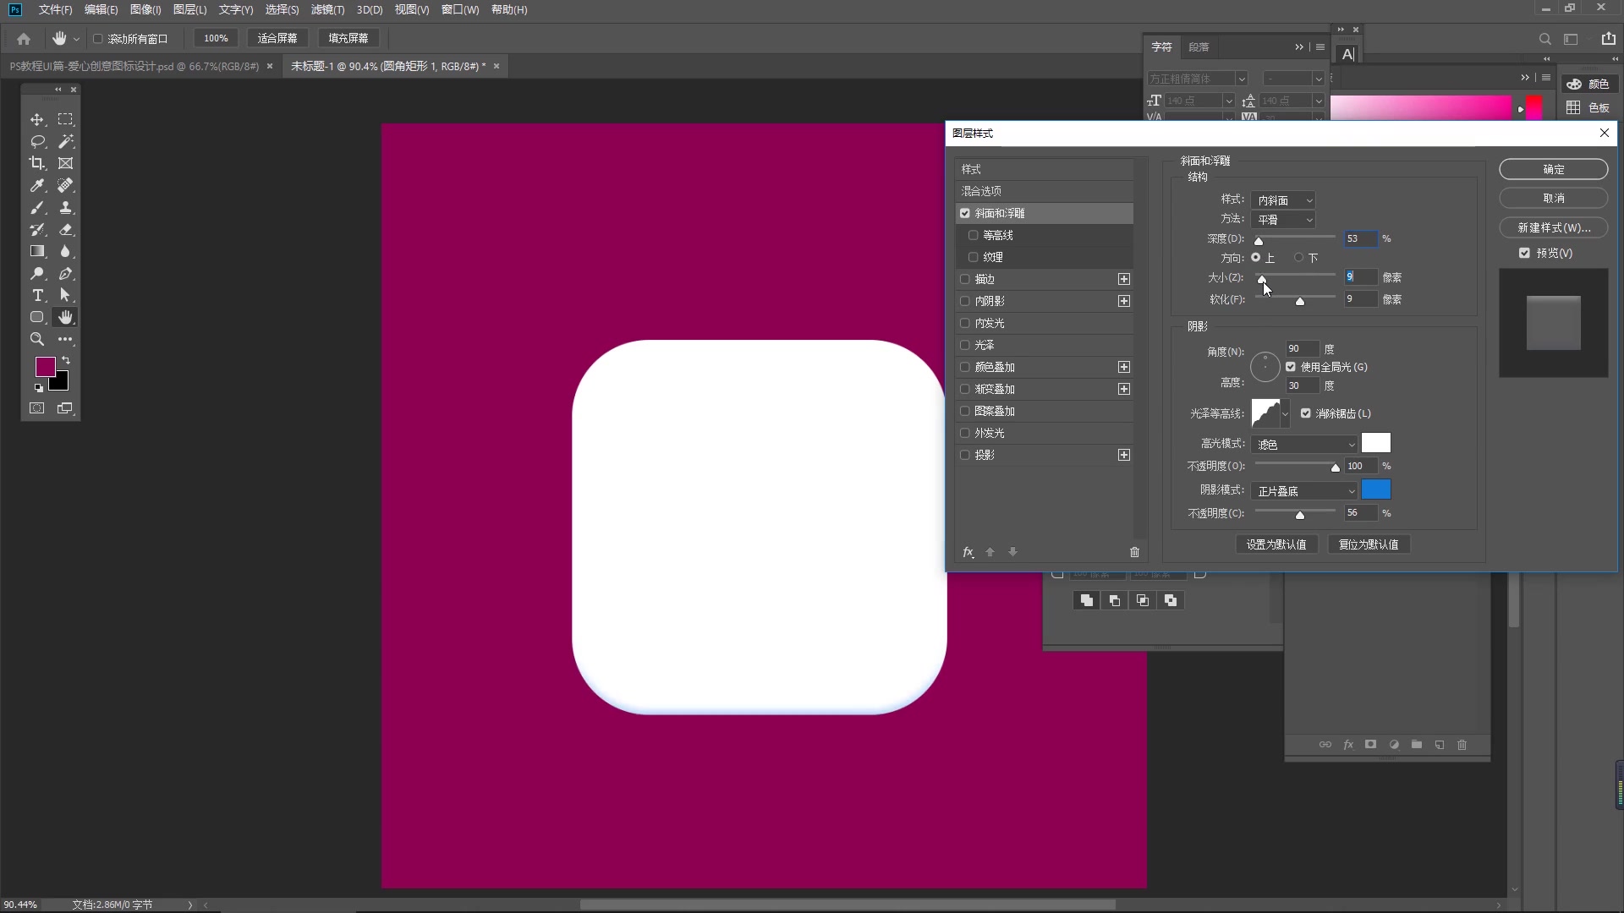The width and height of the screenshot is (1624, 913).
Task: Open the Edit (编辑) menu
Action: (101, 9)
